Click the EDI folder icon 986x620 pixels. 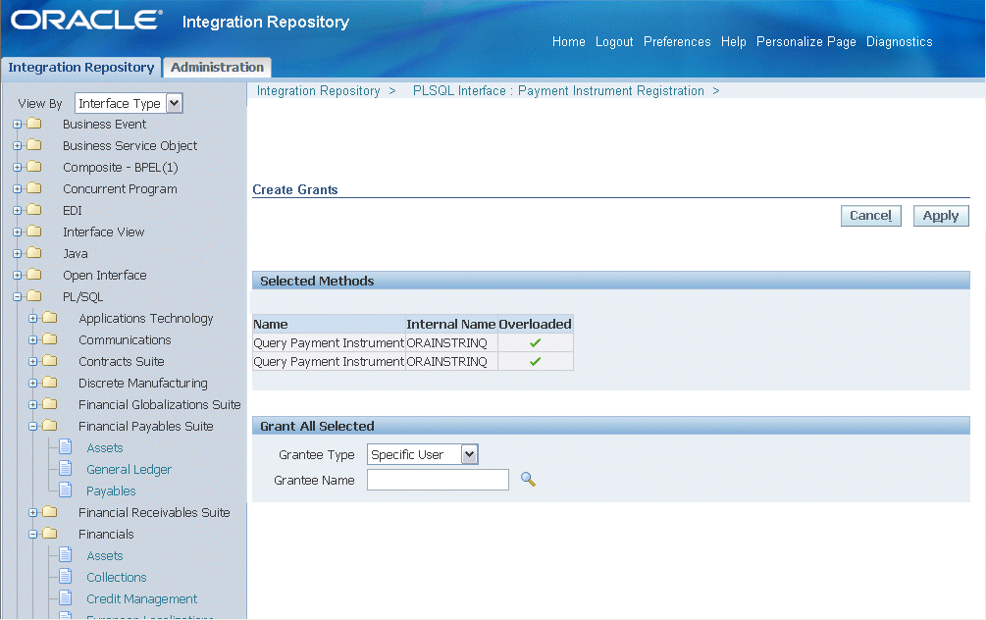click(34, 210)
